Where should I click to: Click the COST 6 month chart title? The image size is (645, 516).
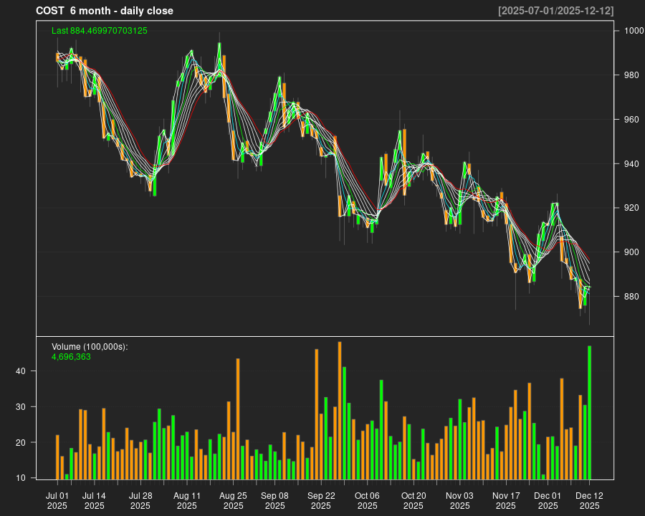[x=105, y=11]
